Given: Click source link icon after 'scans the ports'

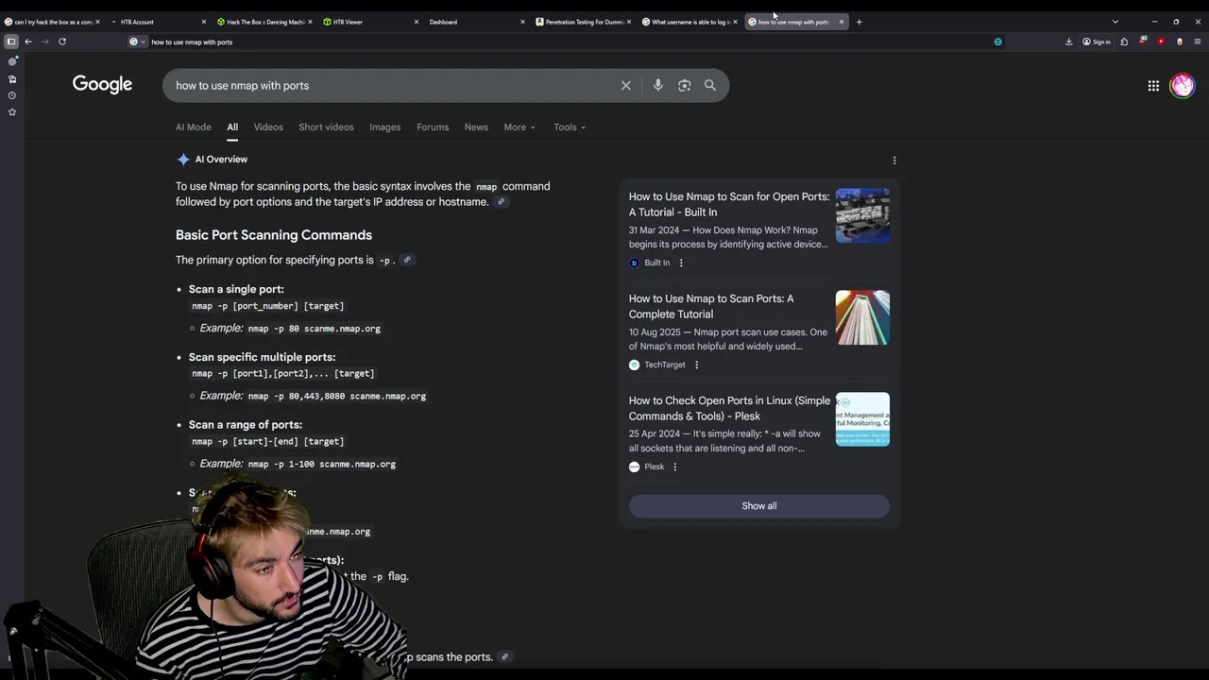Looking at the screenshot, I should click(x=504, y=656).
